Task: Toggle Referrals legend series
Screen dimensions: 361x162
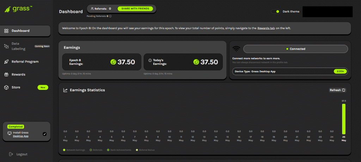Action: 96,150
